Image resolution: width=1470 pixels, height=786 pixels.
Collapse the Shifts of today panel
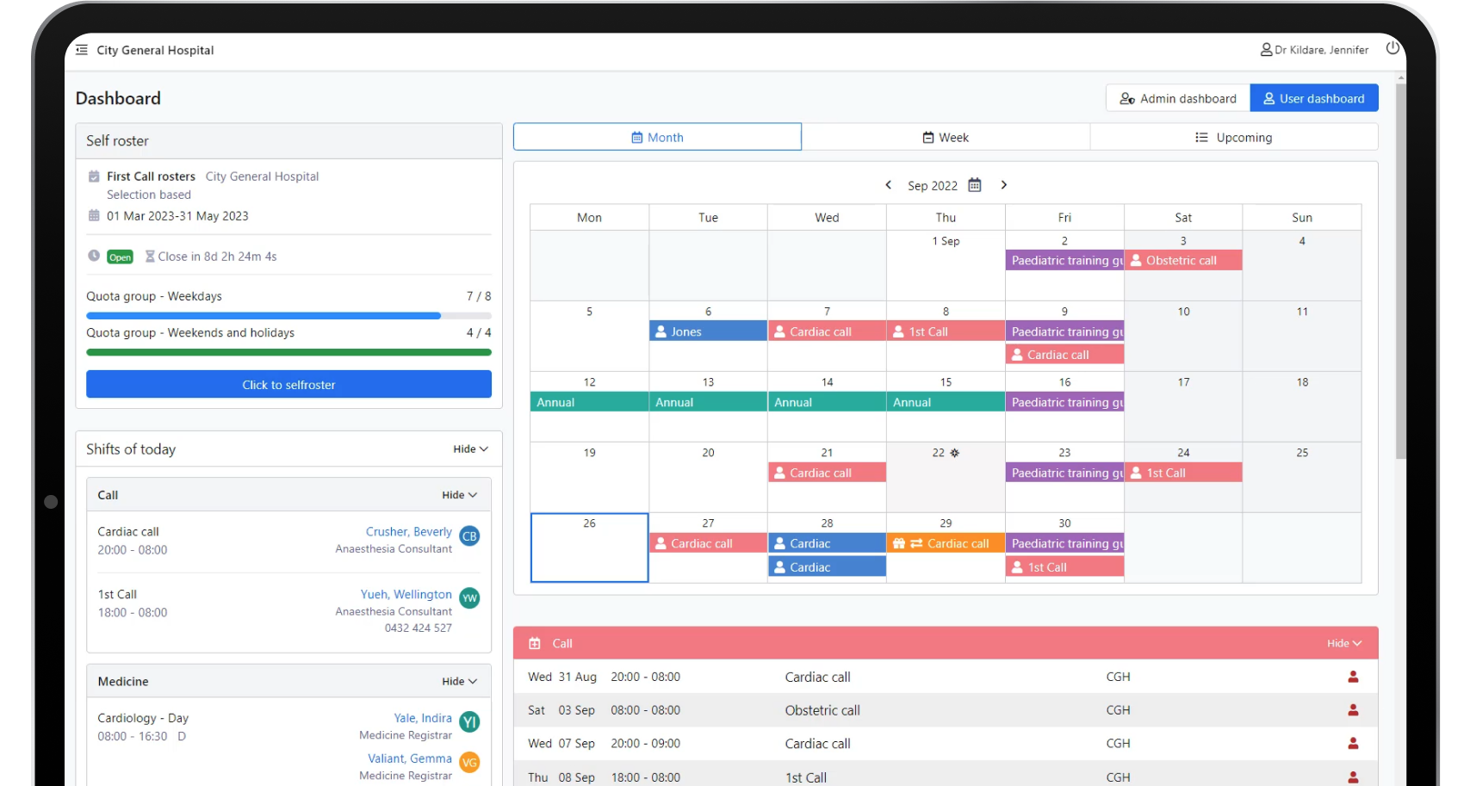point(470,449)
